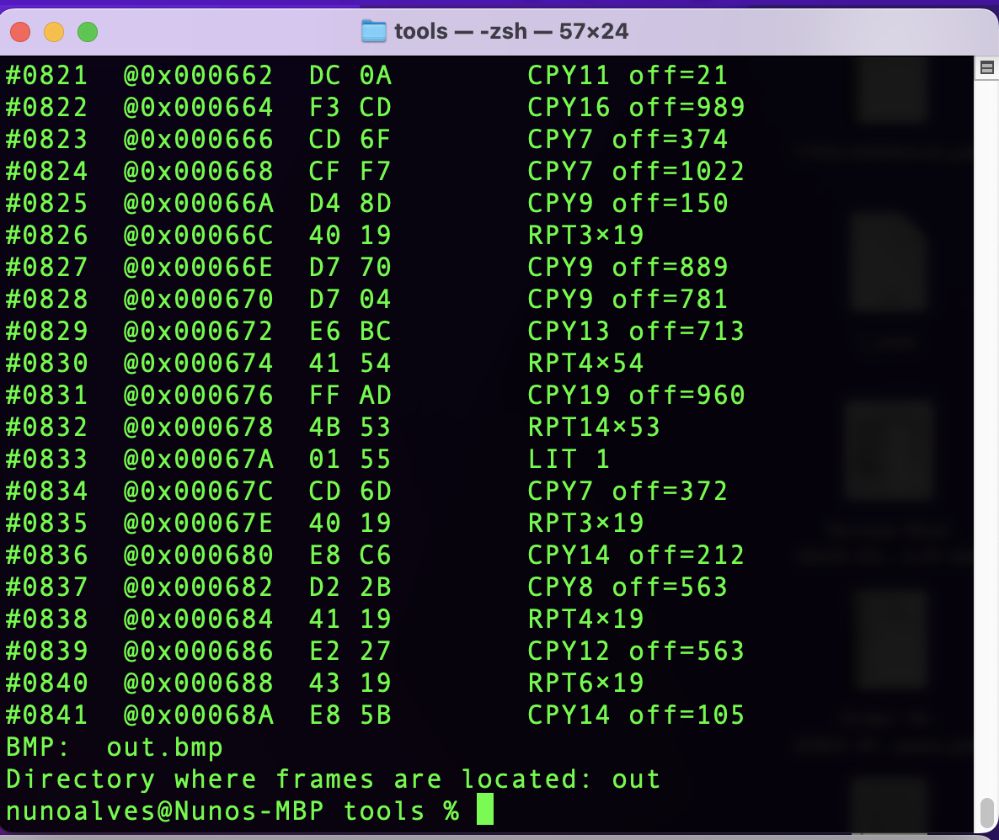Click 'CPY14 off=105' text
This screenshot has width=999, height=840.
[x=636, y=715]
